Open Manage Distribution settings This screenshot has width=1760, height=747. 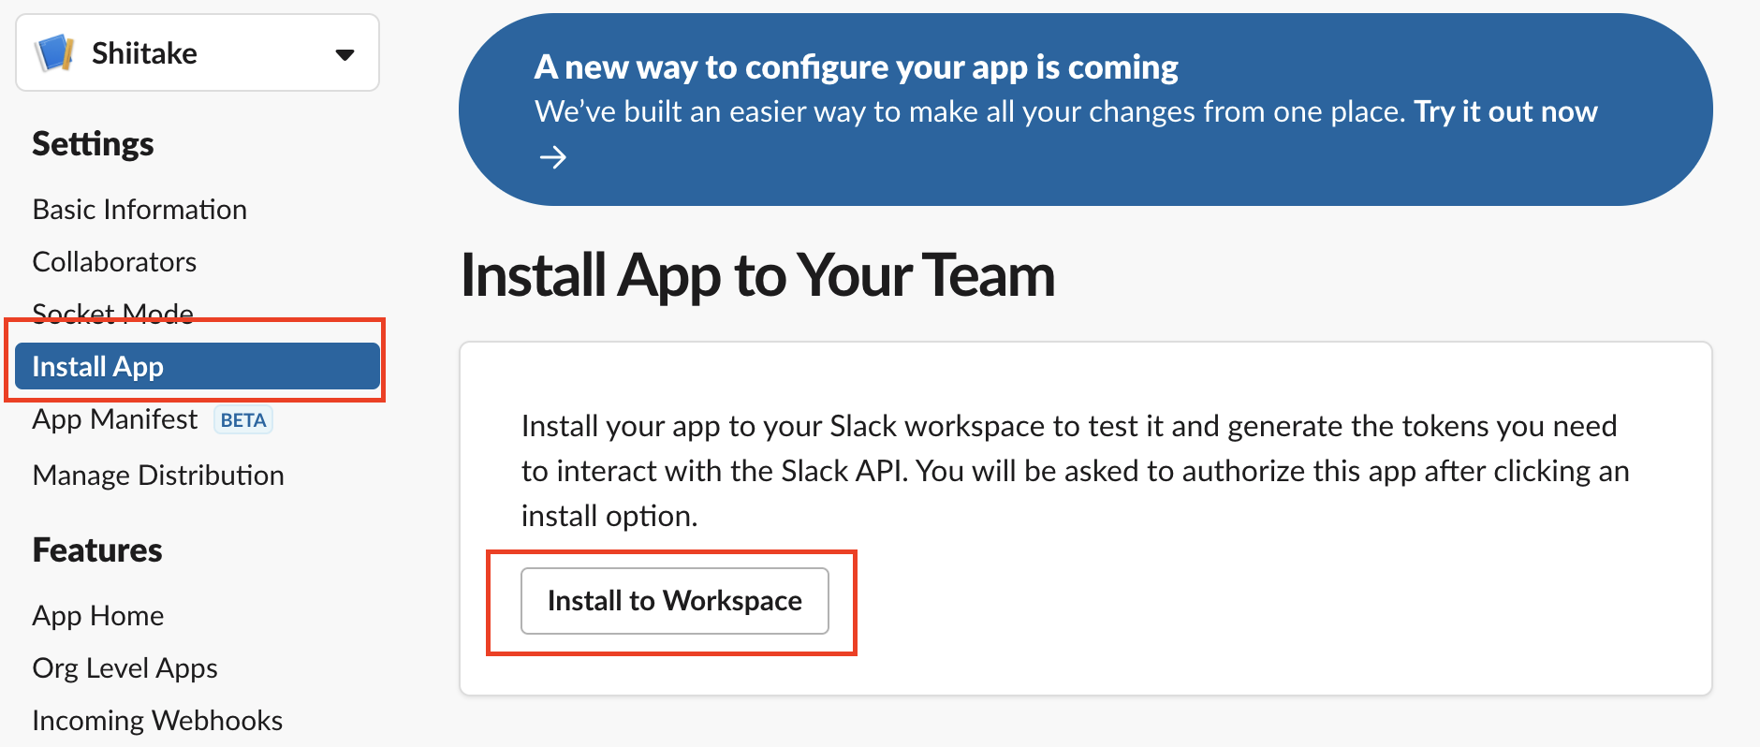[x=158, y=475]
